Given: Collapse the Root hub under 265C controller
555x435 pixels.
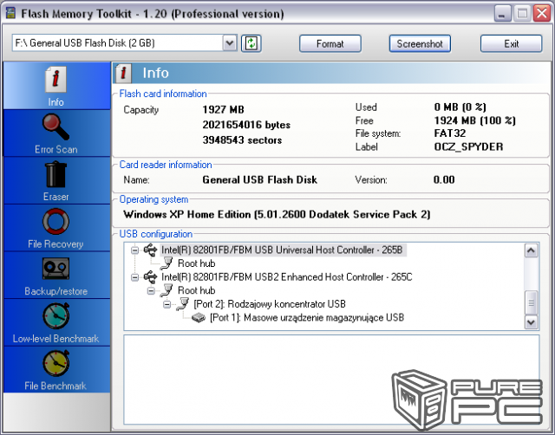Looking at the screenshot, I should pos(151,290).
